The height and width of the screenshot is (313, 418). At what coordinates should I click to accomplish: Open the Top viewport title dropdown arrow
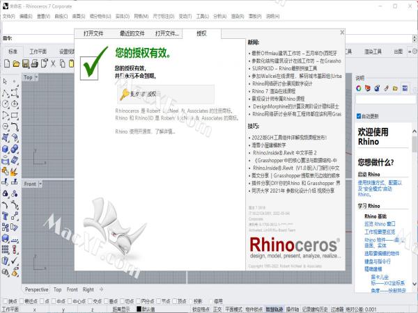point(36,77)
